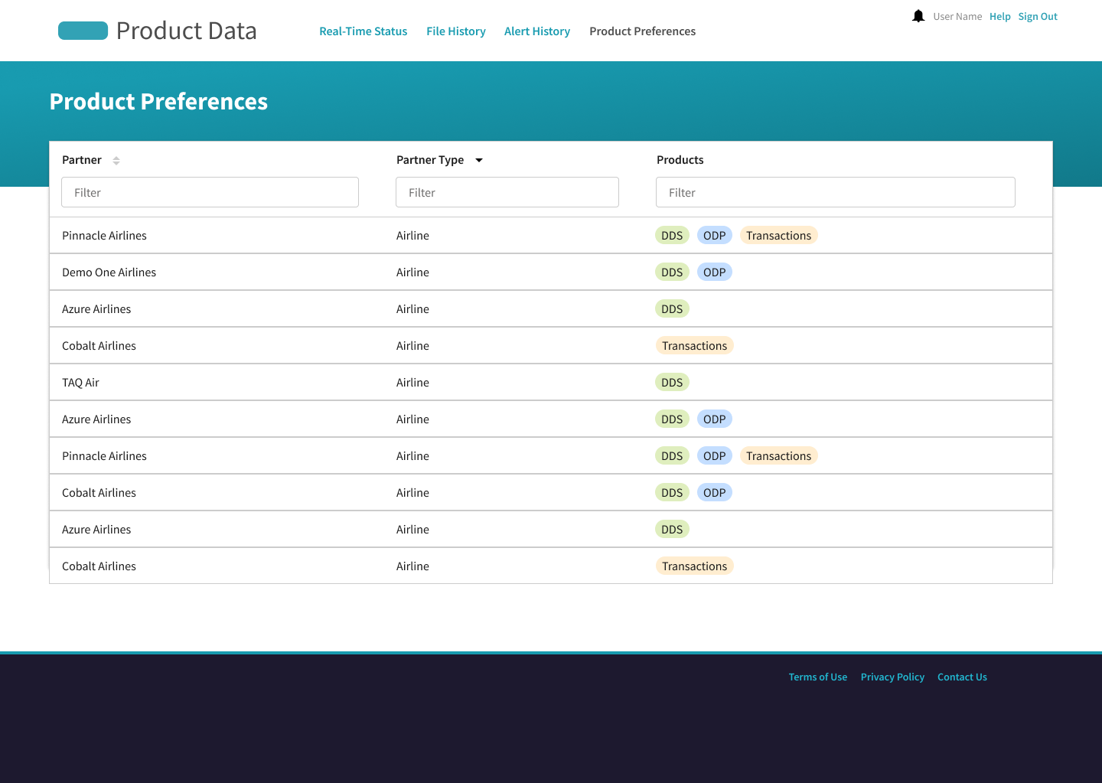
Task: Focus the Products filter field
Action: click(836, 192)
